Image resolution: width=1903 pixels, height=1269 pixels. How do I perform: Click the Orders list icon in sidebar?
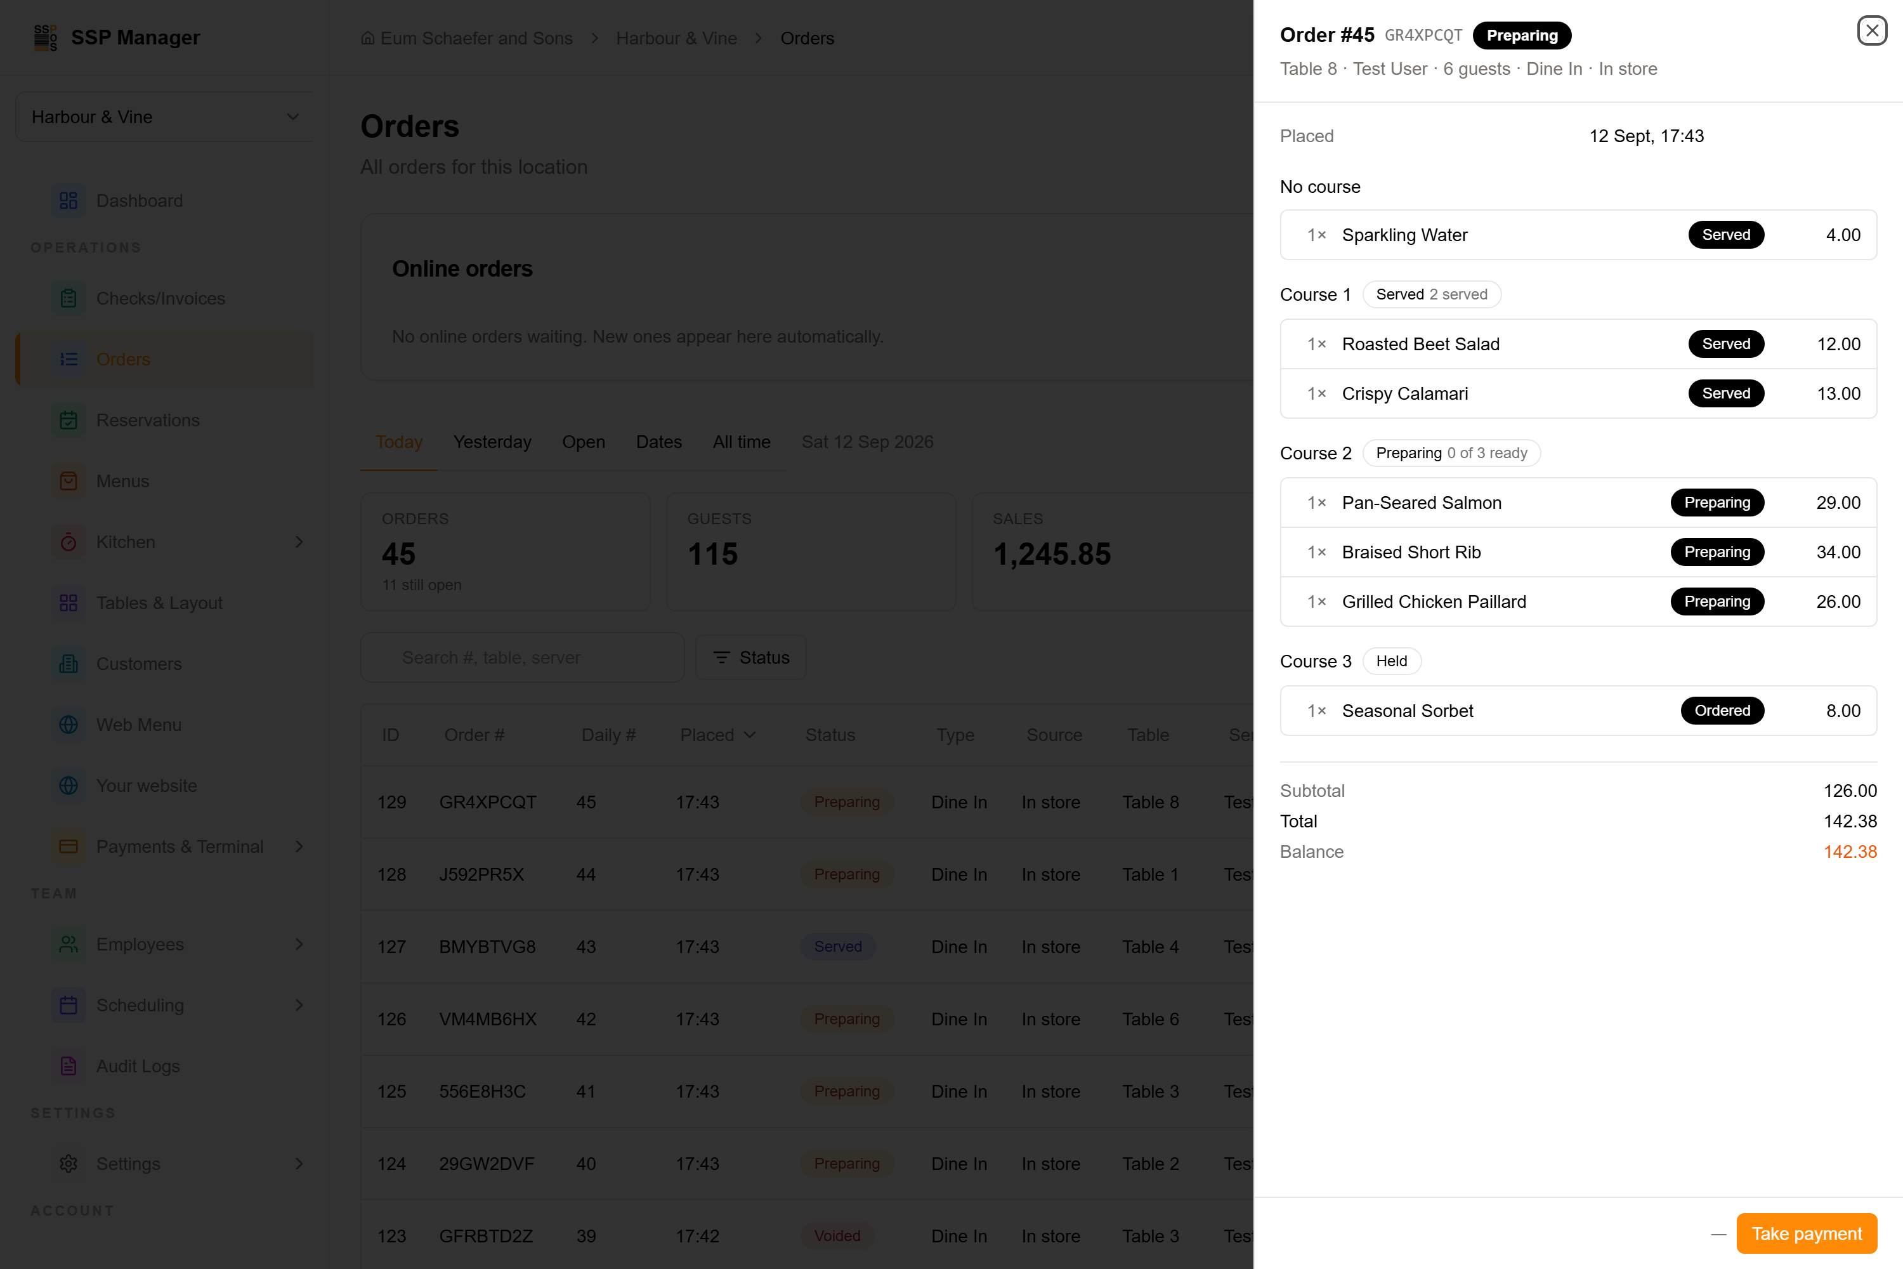pos(69,358)
